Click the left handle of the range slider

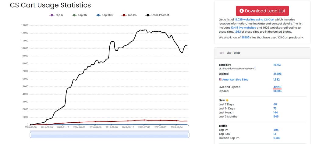(x=30, y=135)
